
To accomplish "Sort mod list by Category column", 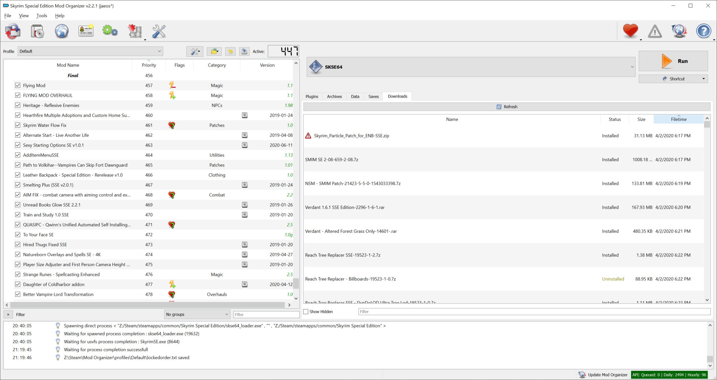I will [217, 65].
